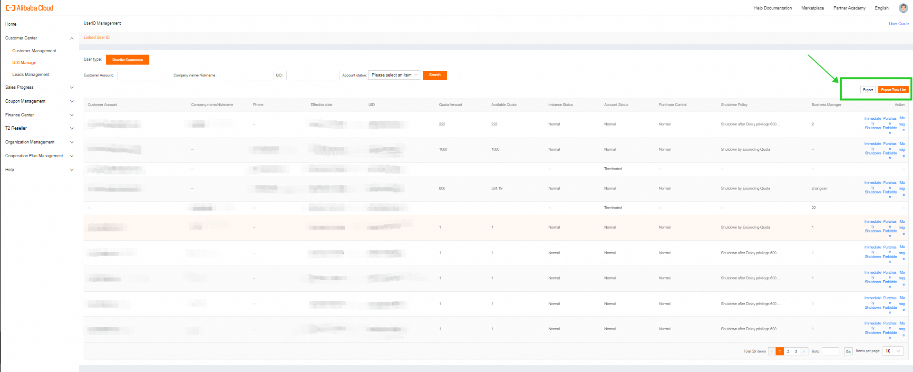Select UID Manage in the sidebar

[x=24, y=63]
